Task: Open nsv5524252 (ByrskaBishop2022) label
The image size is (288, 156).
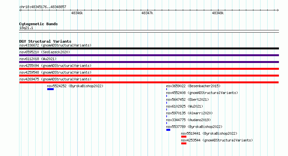Action: 75,86
